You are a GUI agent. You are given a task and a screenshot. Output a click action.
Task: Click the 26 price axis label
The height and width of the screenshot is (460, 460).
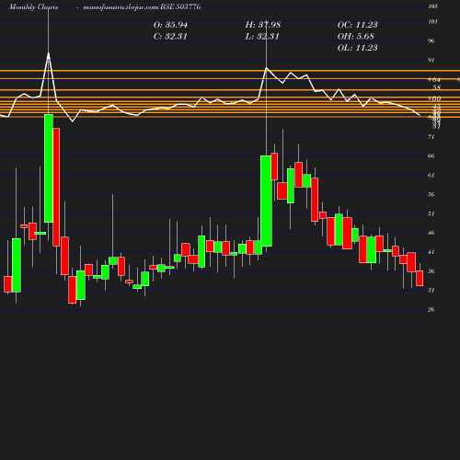point(431,310)
